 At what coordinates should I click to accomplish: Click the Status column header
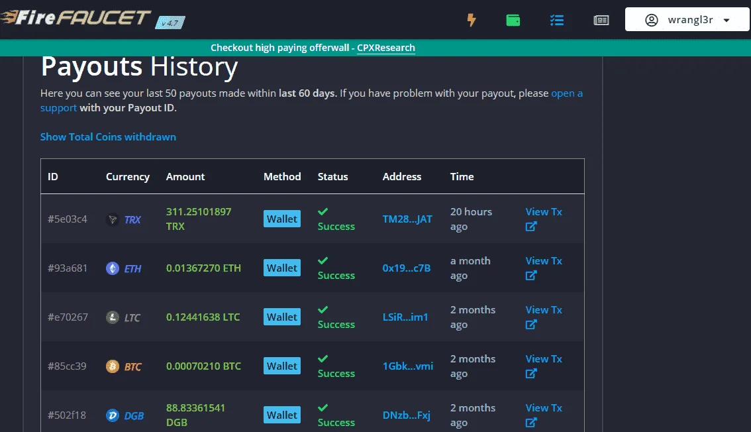pos(333,177)
